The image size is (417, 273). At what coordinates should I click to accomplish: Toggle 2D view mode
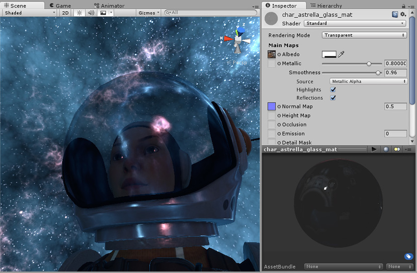point(65,13)
